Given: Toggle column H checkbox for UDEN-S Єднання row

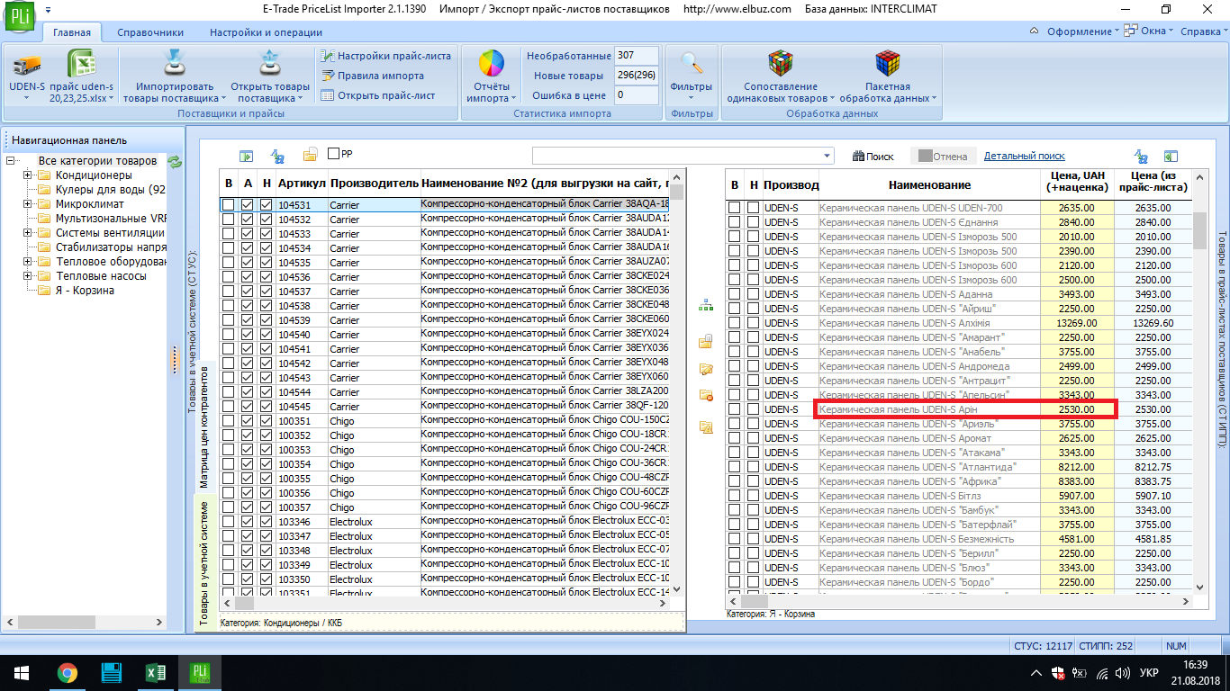Looking at the screenshot, I should [x=753, y=222].
